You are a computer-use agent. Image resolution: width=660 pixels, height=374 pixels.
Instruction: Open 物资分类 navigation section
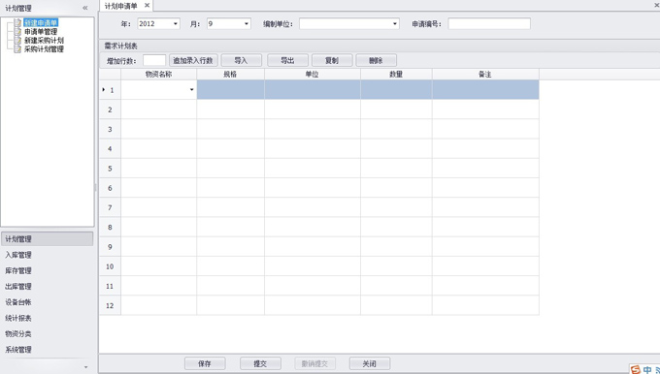coord(48,333)
